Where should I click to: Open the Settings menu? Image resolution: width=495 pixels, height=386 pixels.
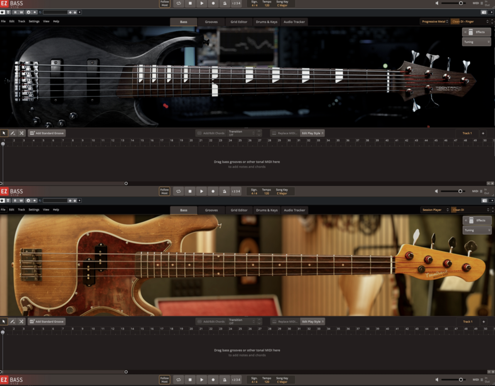pos(34,21)
